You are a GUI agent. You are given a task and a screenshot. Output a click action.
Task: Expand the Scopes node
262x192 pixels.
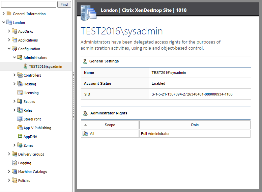tap(14, 101)
